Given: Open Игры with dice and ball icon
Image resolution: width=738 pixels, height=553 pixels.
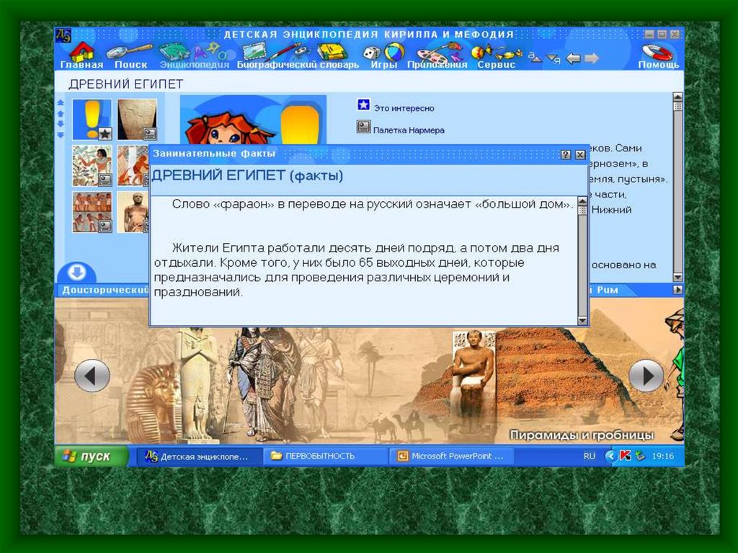Looking at the screenshot, I should click(x=383, y=56).
